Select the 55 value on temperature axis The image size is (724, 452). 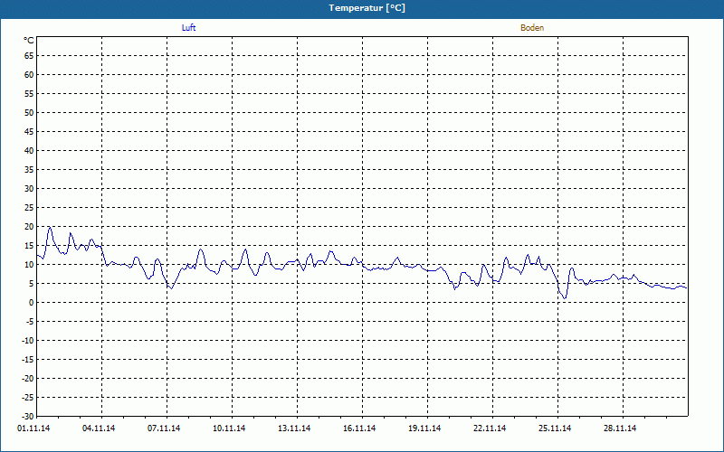(x=29, y=94)
